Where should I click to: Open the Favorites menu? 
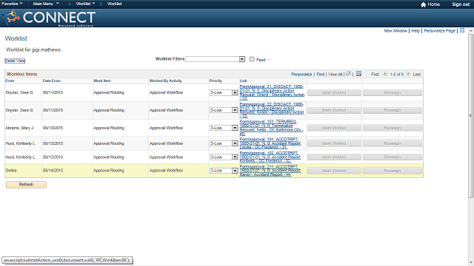(x=12, y=4)
